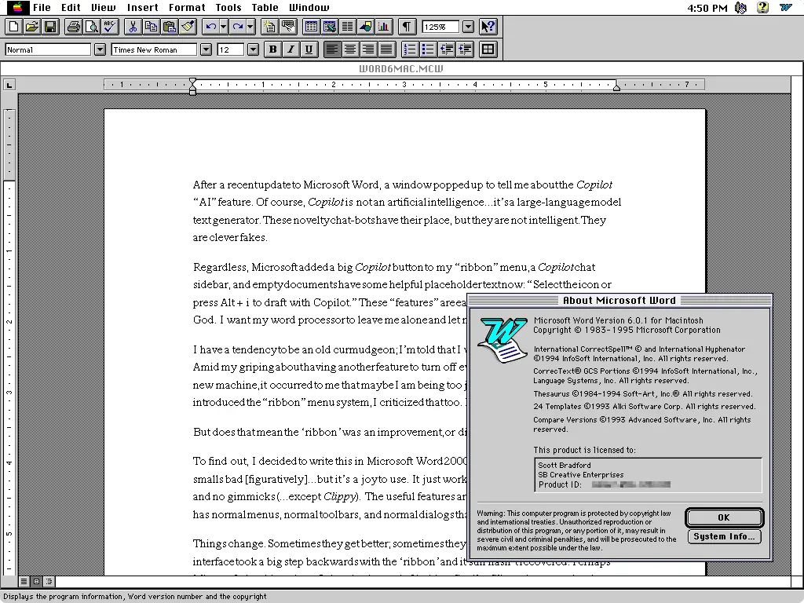The width and height of the screenshot is (804, 603).
Task: Open the Table menu
Action: point(265,8)
